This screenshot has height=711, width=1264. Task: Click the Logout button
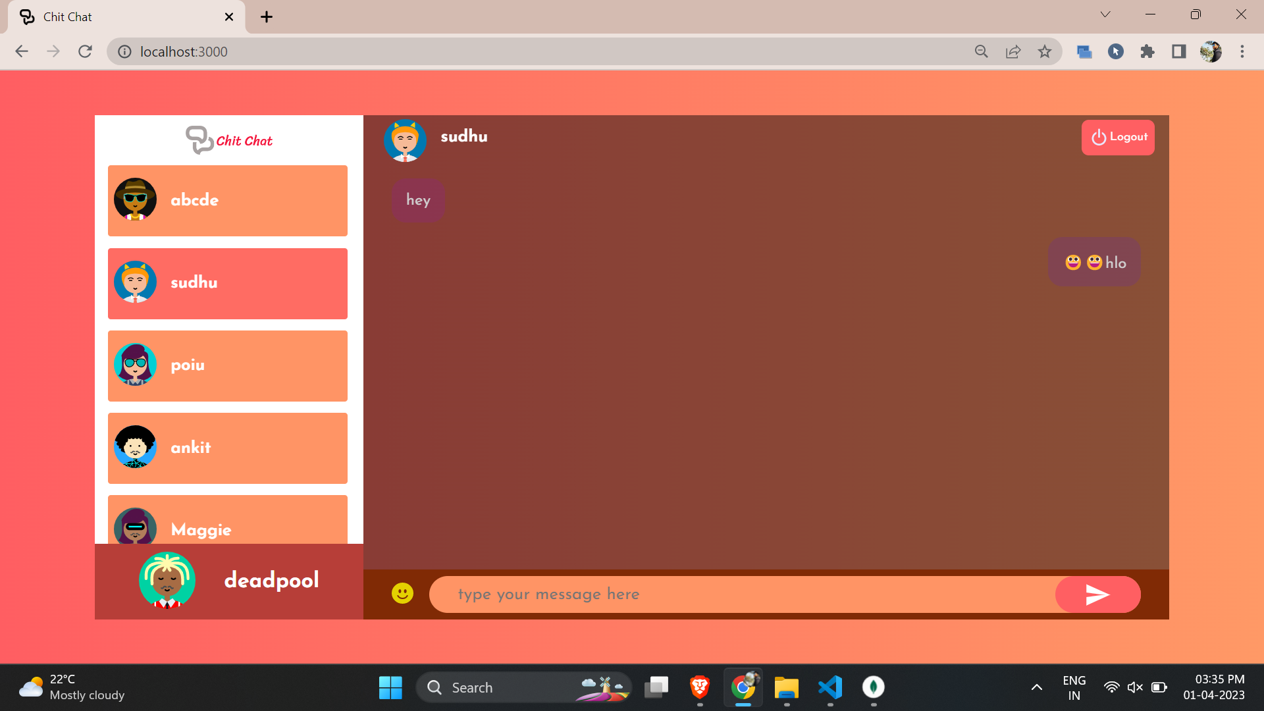click(1118, 138)
